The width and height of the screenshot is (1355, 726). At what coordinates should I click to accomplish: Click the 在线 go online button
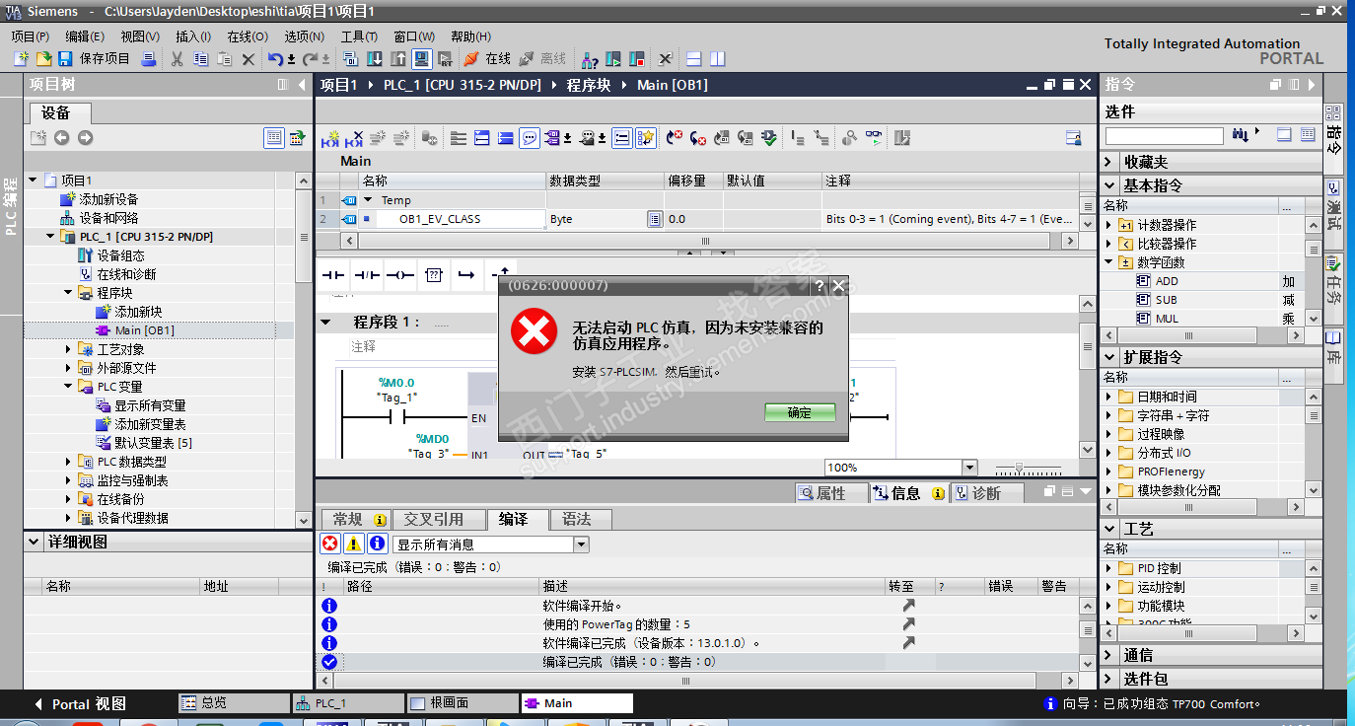[487, 59]
